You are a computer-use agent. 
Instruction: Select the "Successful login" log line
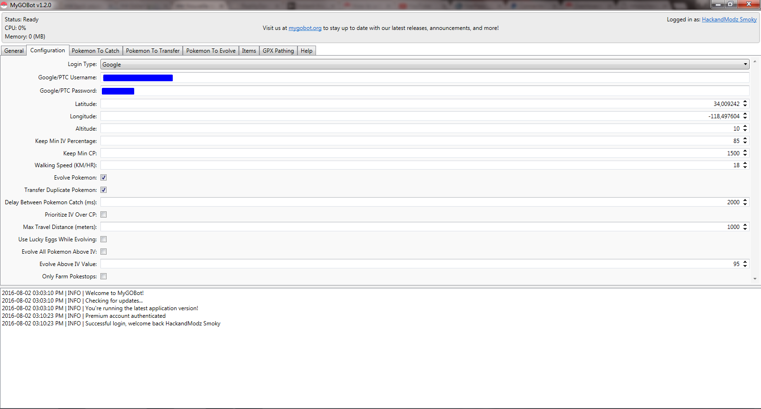[x=111, y=323]
